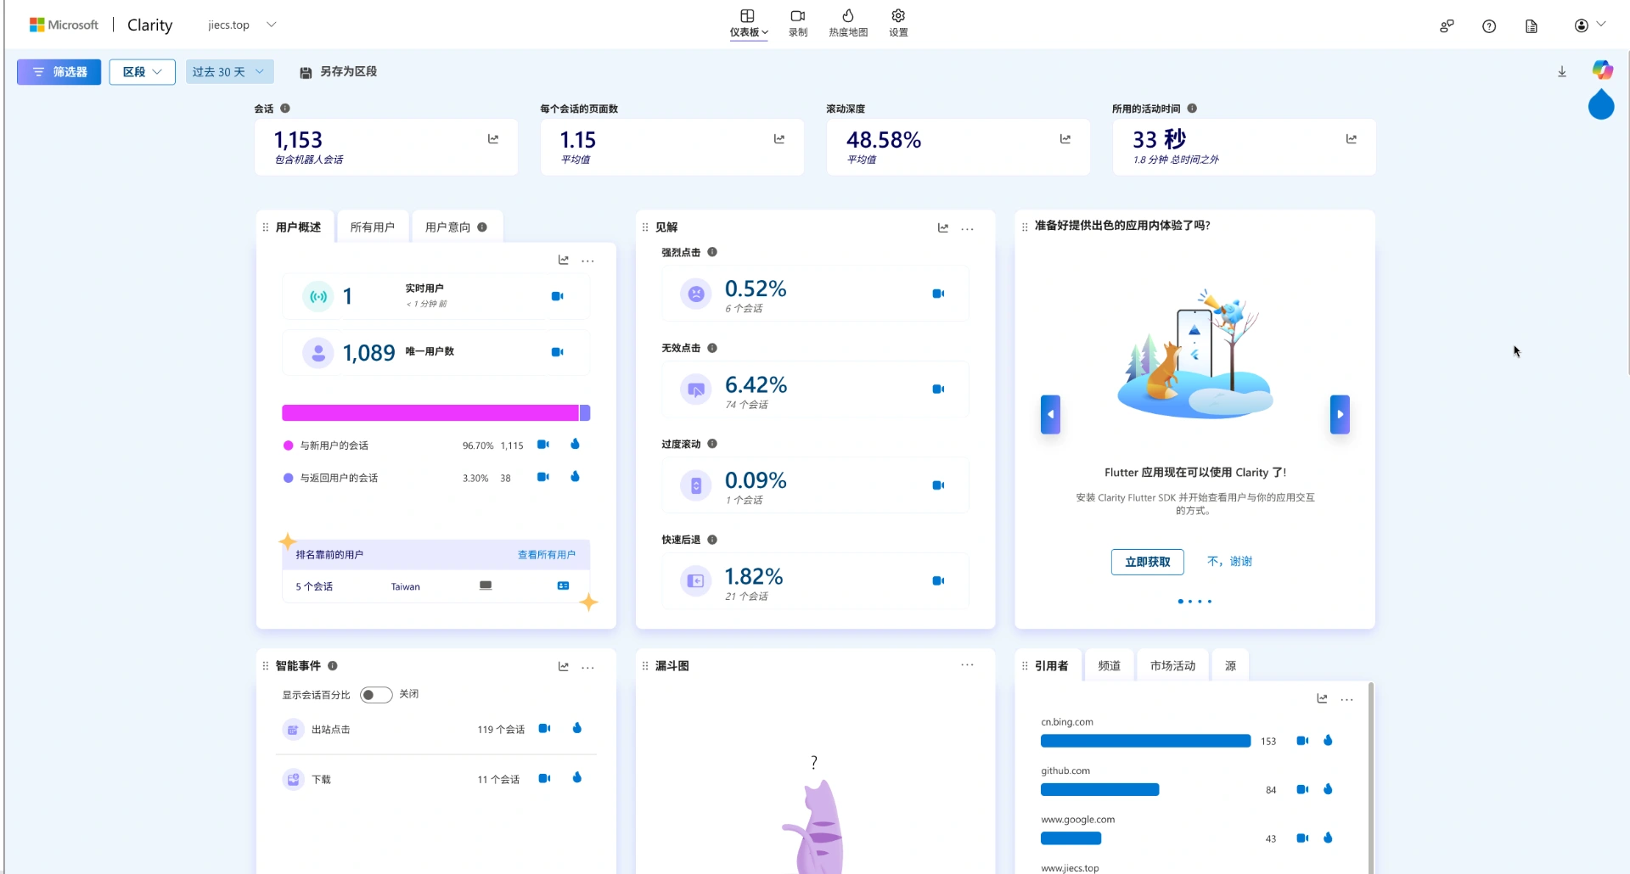Open more options on the 见解 panel
This screenshot has height=874, width=1630.
[966, 228]
